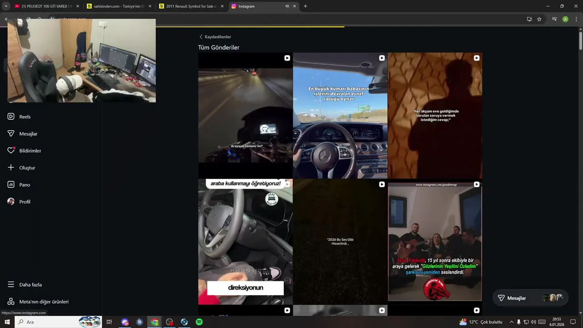Screen dimensions: 583x328
Task: Open Meta'nın diğer ürünleri
Action: [38, 302]
